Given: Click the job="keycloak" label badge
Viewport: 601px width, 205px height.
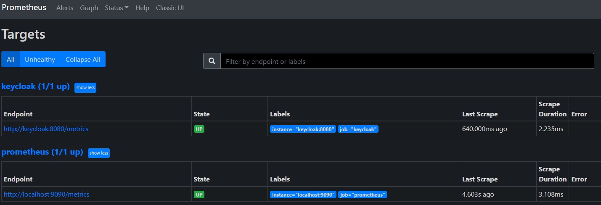Looking at the screenshot, I should point(358,129).
